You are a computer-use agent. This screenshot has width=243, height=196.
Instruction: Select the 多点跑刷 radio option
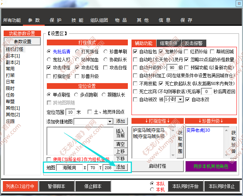point(76,95)
